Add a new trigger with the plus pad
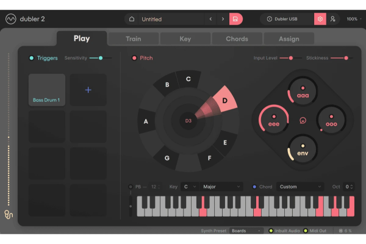366x244 pixels. pos(88,90)
